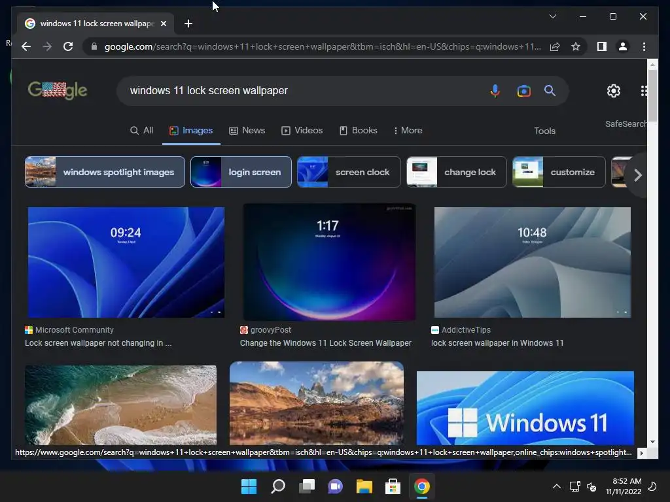Filter by login screen chip
This screenshot has width=670, height=502.
point(241,172)
